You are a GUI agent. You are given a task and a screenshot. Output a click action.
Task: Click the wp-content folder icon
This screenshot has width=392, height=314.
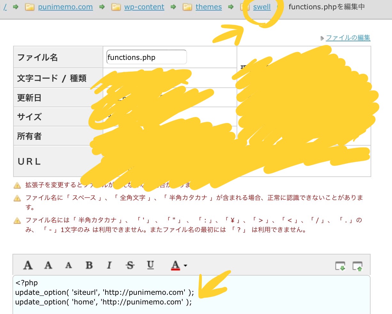pos(116,7)
